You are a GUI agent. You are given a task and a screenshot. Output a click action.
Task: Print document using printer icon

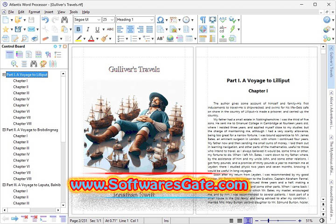click(x=35, y=39)
